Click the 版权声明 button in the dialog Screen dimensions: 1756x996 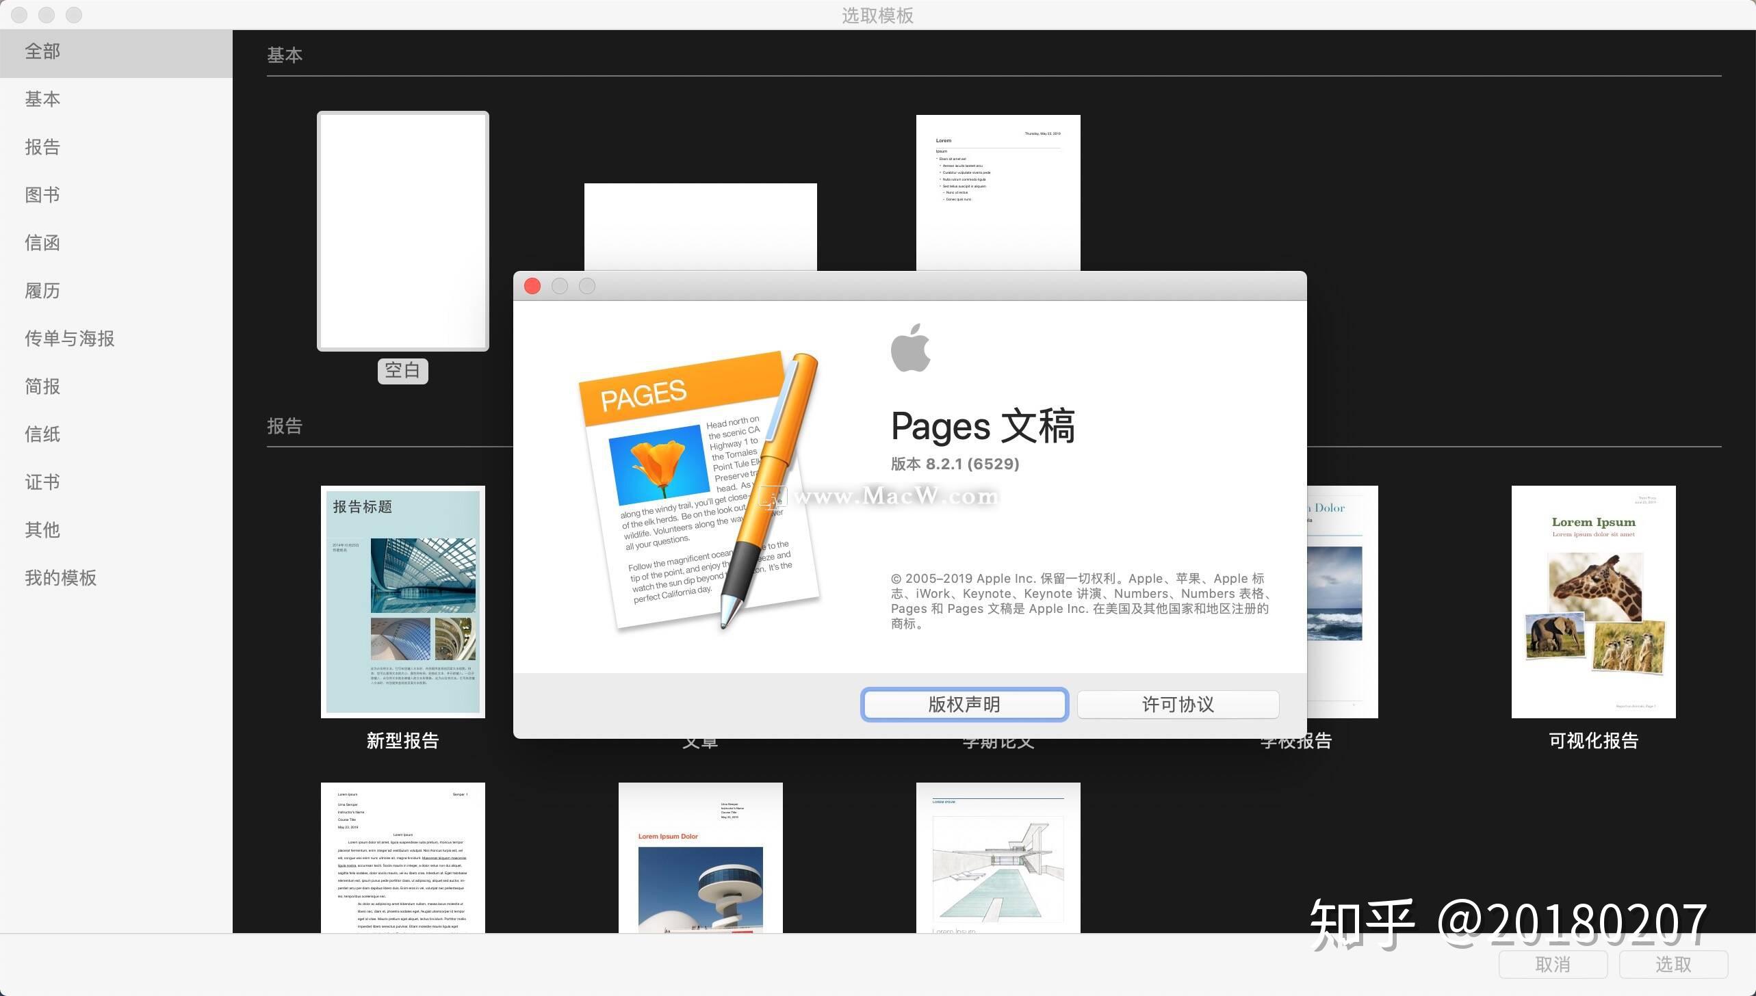(x=964, y=704)
